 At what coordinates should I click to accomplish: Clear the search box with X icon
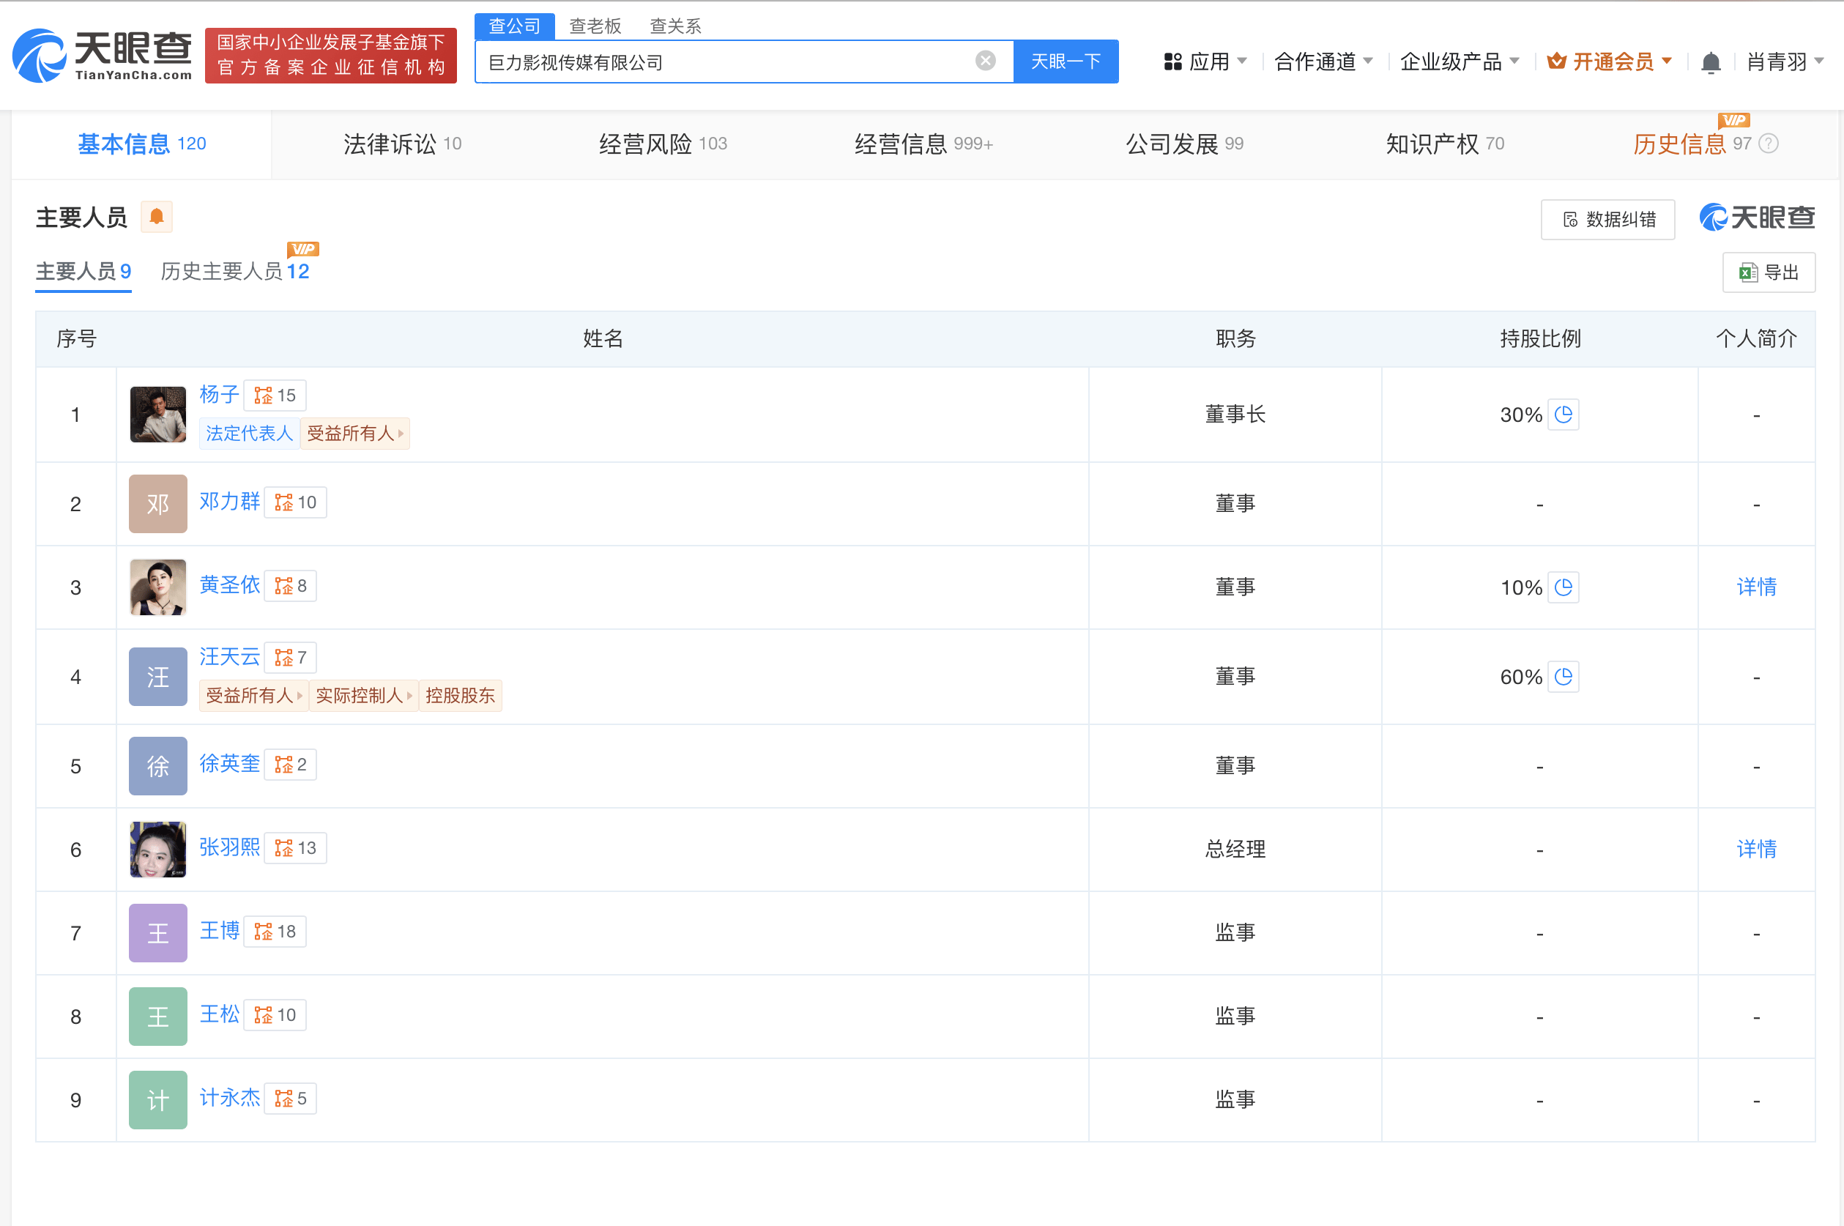[x=985, y=61]
